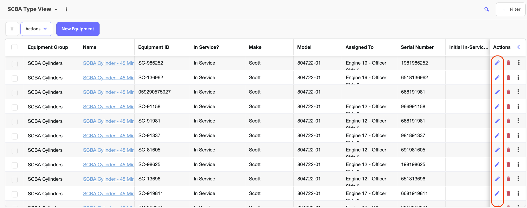The width and height of the screenshot is (527, 208).
Task: Open the view options kebab menu next to SCBA Type View
Action: tap(66, 9)
